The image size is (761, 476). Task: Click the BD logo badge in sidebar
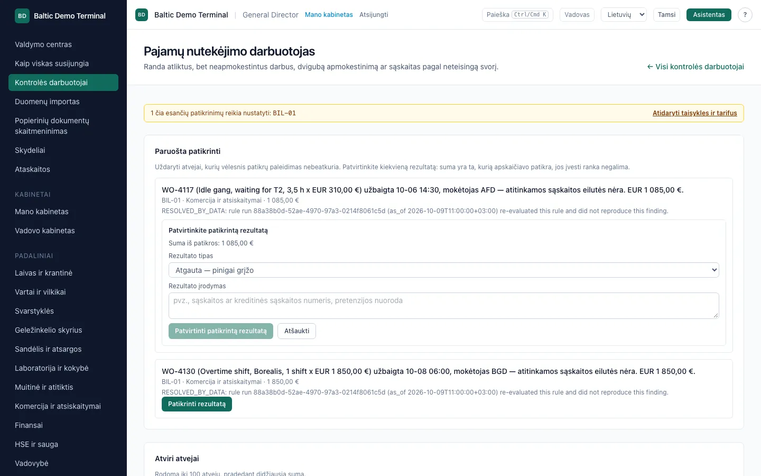coord(22,16)
